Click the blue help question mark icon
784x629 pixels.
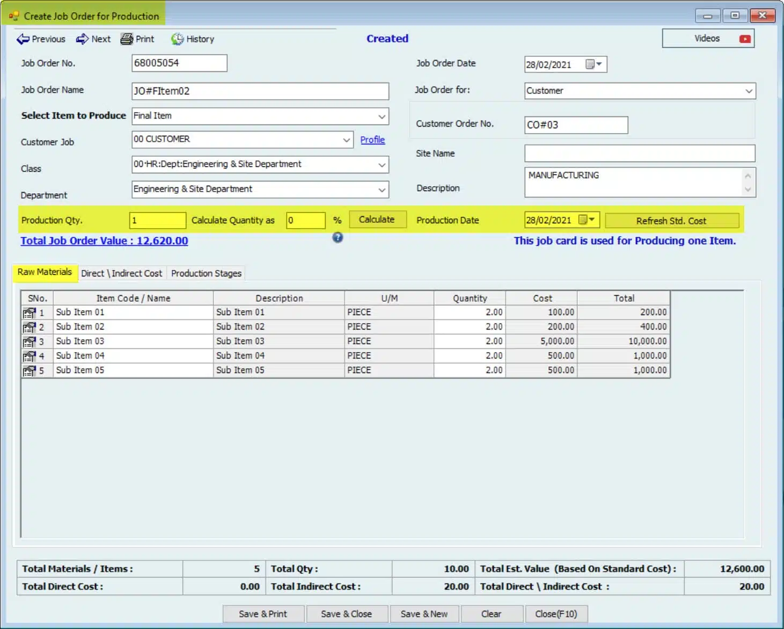[x=338, y=237]
